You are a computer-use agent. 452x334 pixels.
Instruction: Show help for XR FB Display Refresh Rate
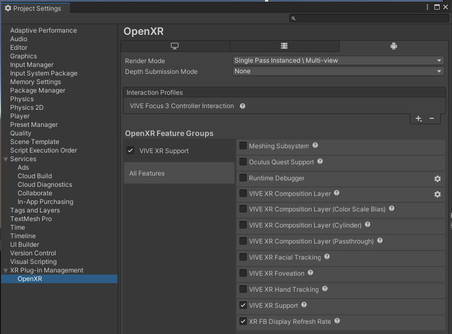click(337, 321)
